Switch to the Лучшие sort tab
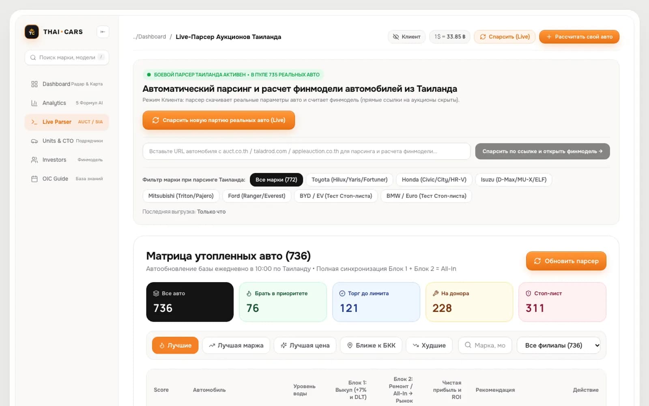The width and height of the screenshot is (649, 406). pos(175,345)
